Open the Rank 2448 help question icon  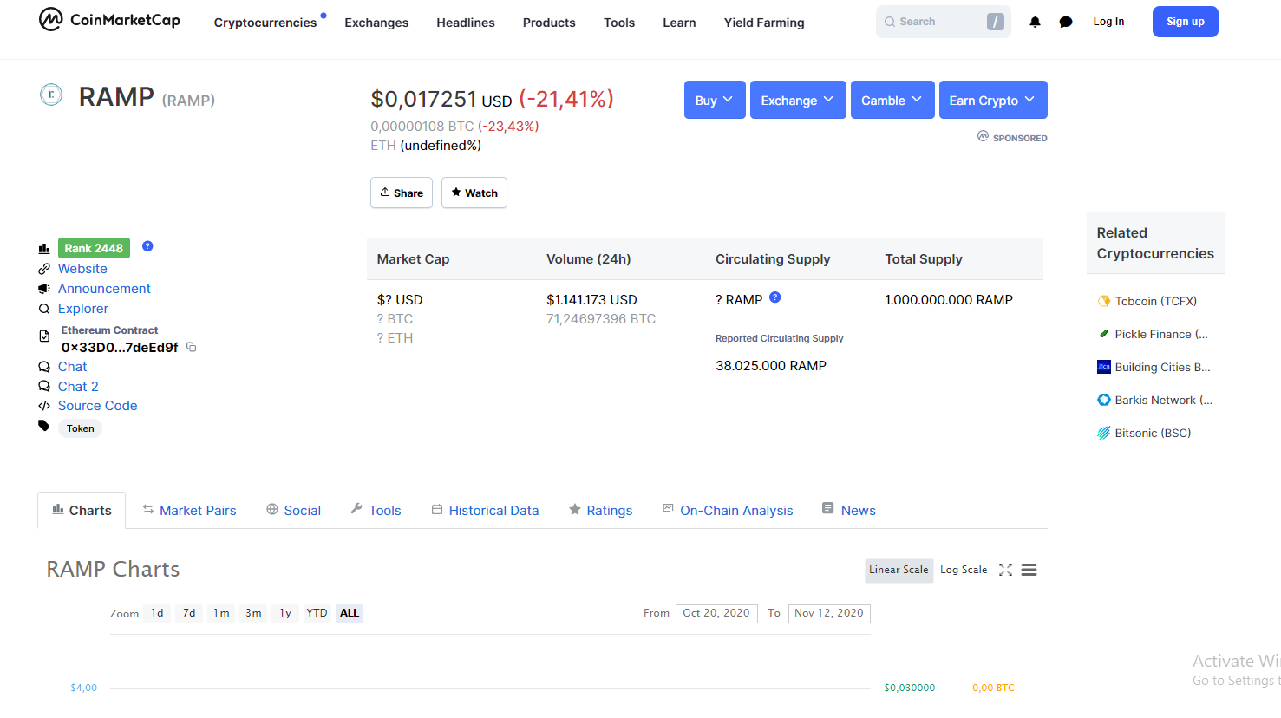point(147,246)
